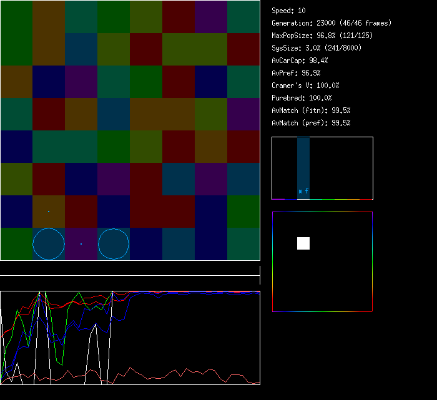Click the 'f' label in the histogram

click(x=307, y=192)
